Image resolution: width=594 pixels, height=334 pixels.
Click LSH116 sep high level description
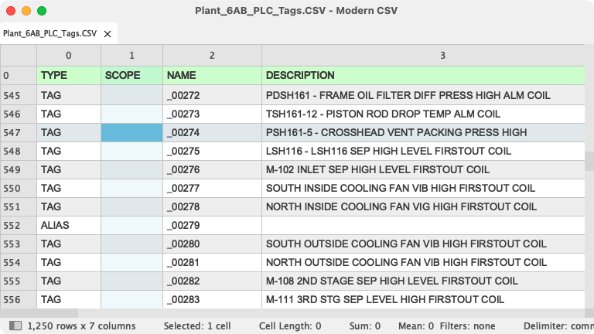pyautogui.click(x=423, y=151)
